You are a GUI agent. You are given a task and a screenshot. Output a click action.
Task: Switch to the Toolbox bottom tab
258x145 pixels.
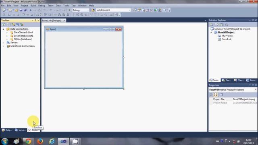point(33,130)
